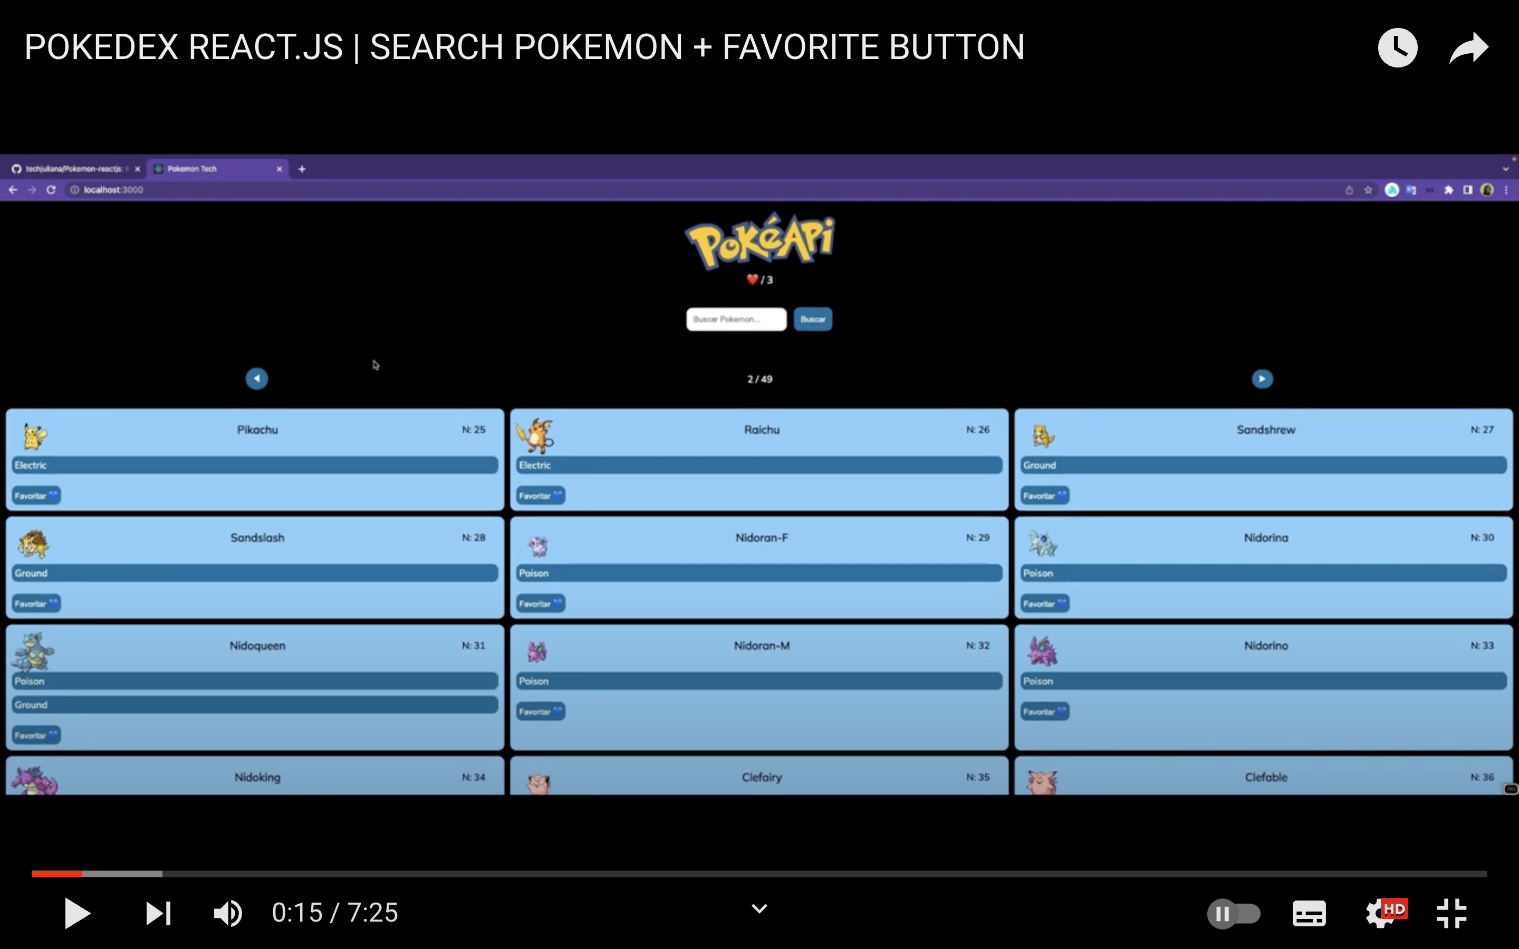Image resolution: width=1519 pixels, height=949 pixels.
Task: Toggle subtitles/closed captions
Action: pos(1309,913)
